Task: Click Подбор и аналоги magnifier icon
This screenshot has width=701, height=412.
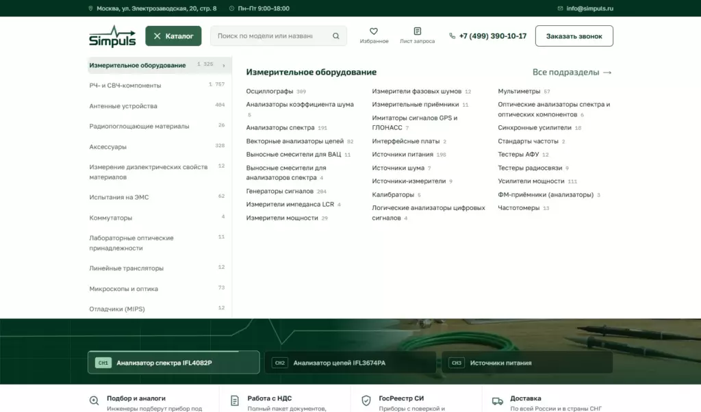Action: (x=94, y=400)
